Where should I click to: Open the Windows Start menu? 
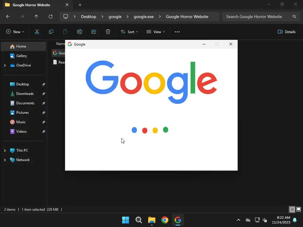click(125, 220)
